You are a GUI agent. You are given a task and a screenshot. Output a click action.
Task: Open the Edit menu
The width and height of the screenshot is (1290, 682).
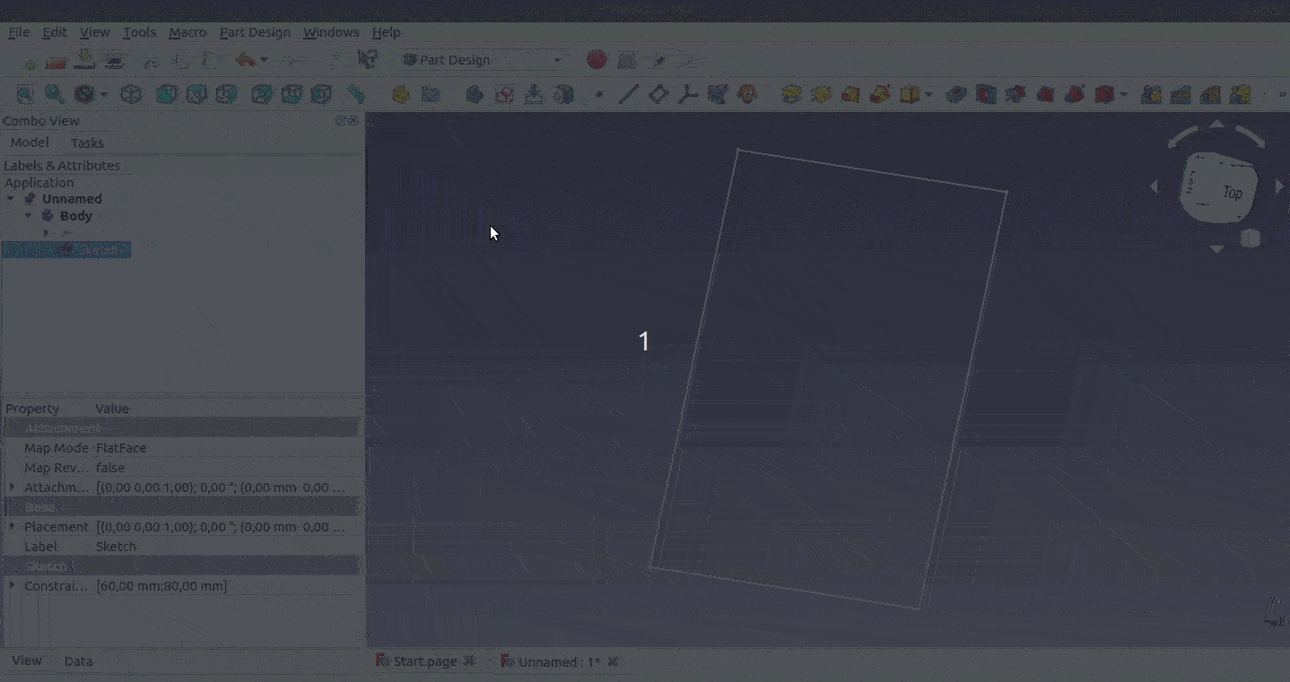55,32
